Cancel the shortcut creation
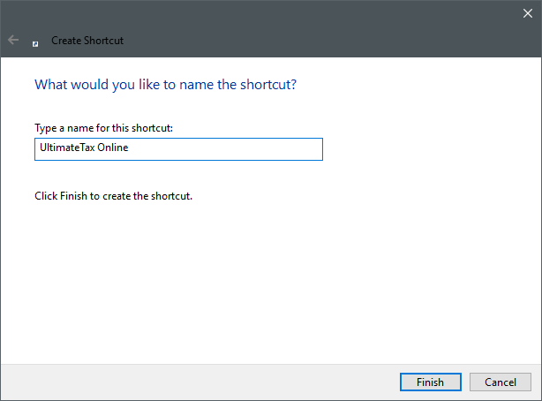The width and height of the screenshot is (542, 401). 501,382
